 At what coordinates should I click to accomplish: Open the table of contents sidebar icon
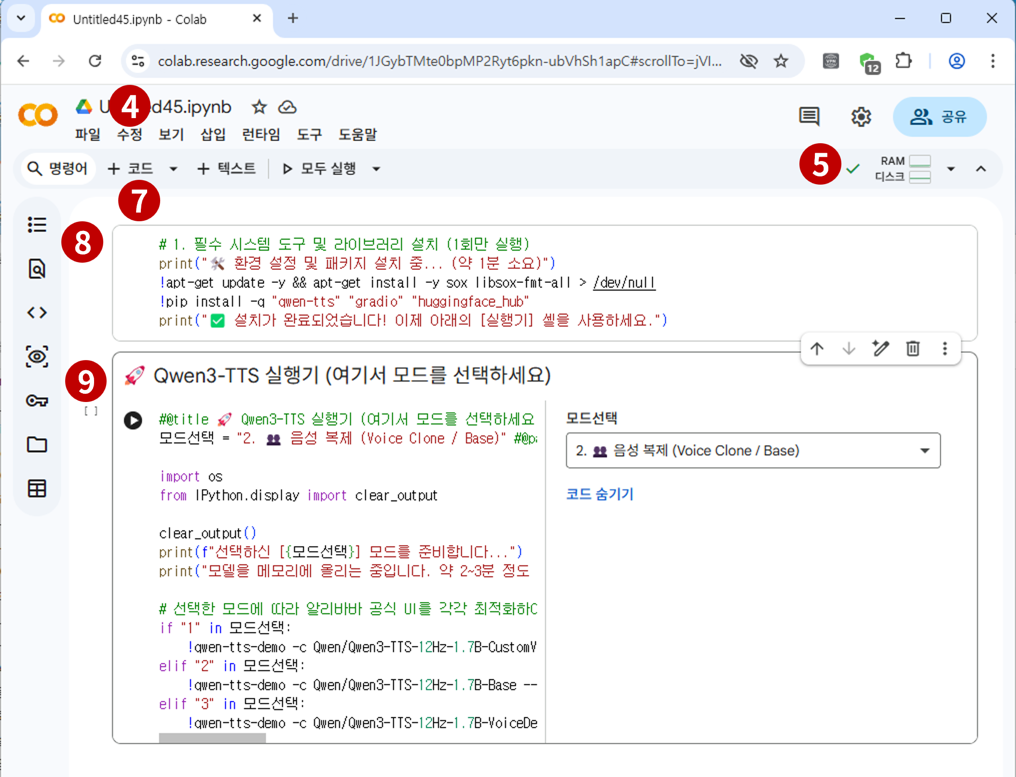37,225
